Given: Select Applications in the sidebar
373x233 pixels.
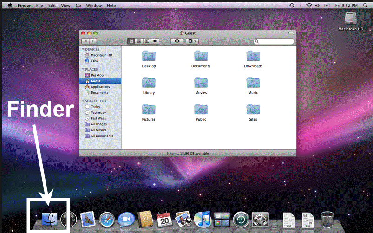Looking at the screenshot, I should (x=100, y=87).
